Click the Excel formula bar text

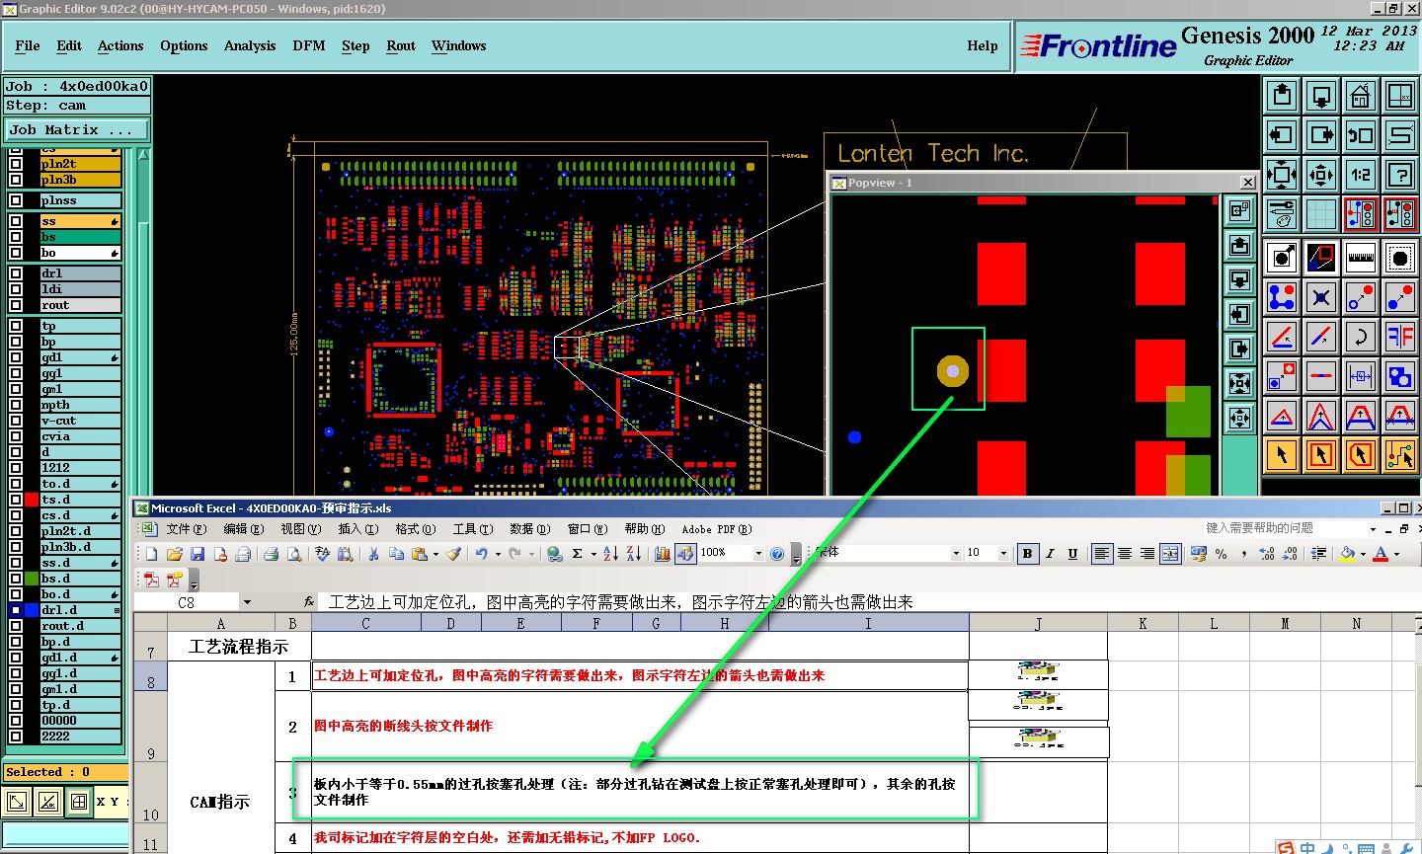[621, 602]
